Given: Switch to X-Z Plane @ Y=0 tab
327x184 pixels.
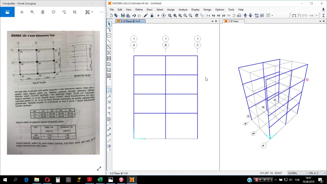Looking at the screenshot, I should point(130,21).
